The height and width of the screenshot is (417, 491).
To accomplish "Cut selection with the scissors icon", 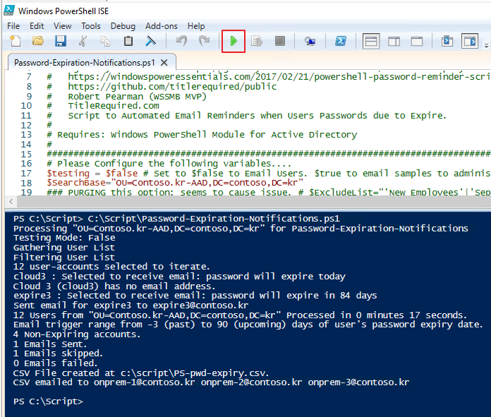I will tap(83, 41).
